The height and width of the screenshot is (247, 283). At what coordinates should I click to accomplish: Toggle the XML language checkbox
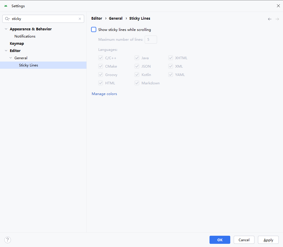171,66
